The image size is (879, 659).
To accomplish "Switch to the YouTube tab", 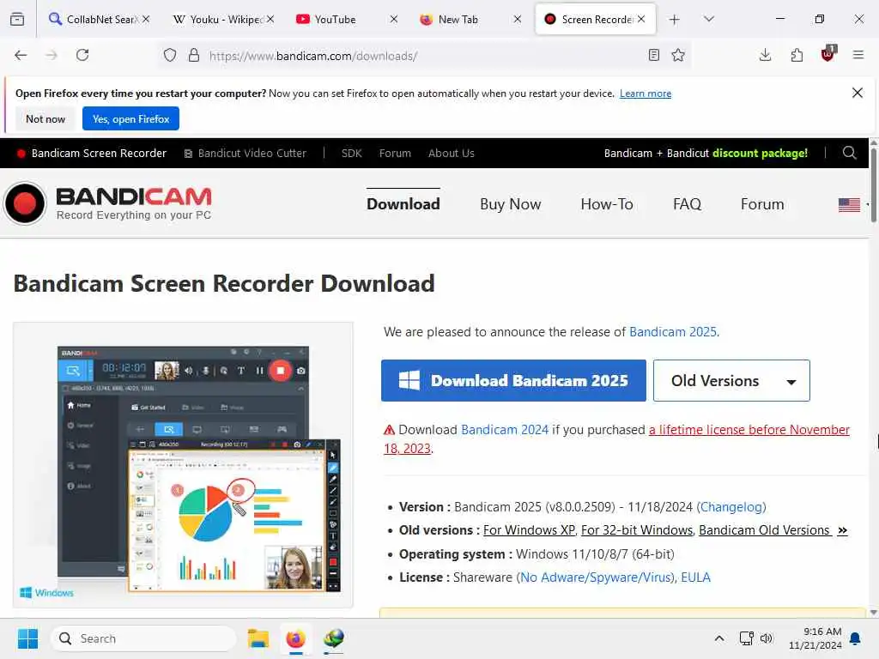I will tap(335, 19).
